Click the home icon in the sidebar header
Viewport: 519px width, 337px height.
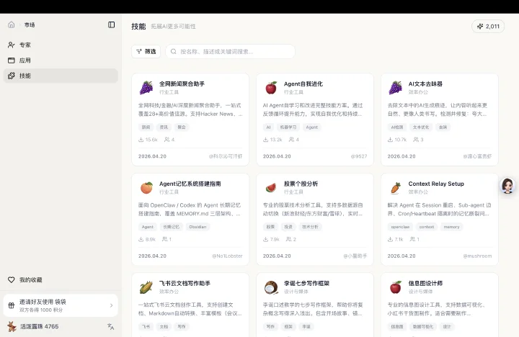tap(12, 24)
